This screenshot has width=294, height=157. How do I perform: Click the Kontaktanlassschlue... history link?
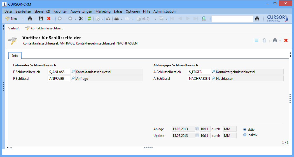tap(46, 28)
